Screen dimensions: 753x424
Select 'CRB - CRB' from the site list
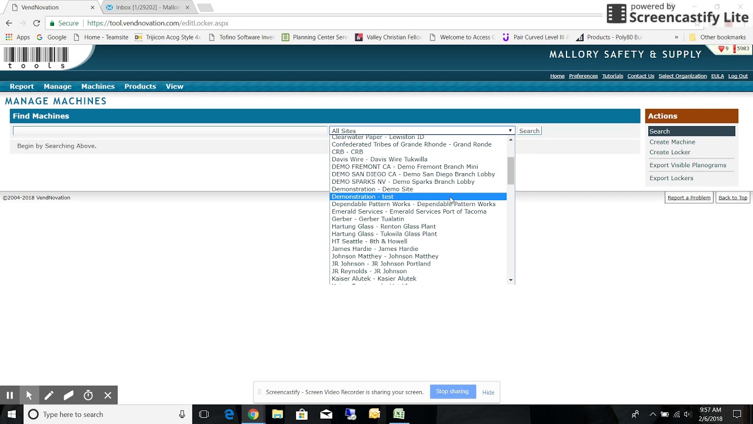418,152
